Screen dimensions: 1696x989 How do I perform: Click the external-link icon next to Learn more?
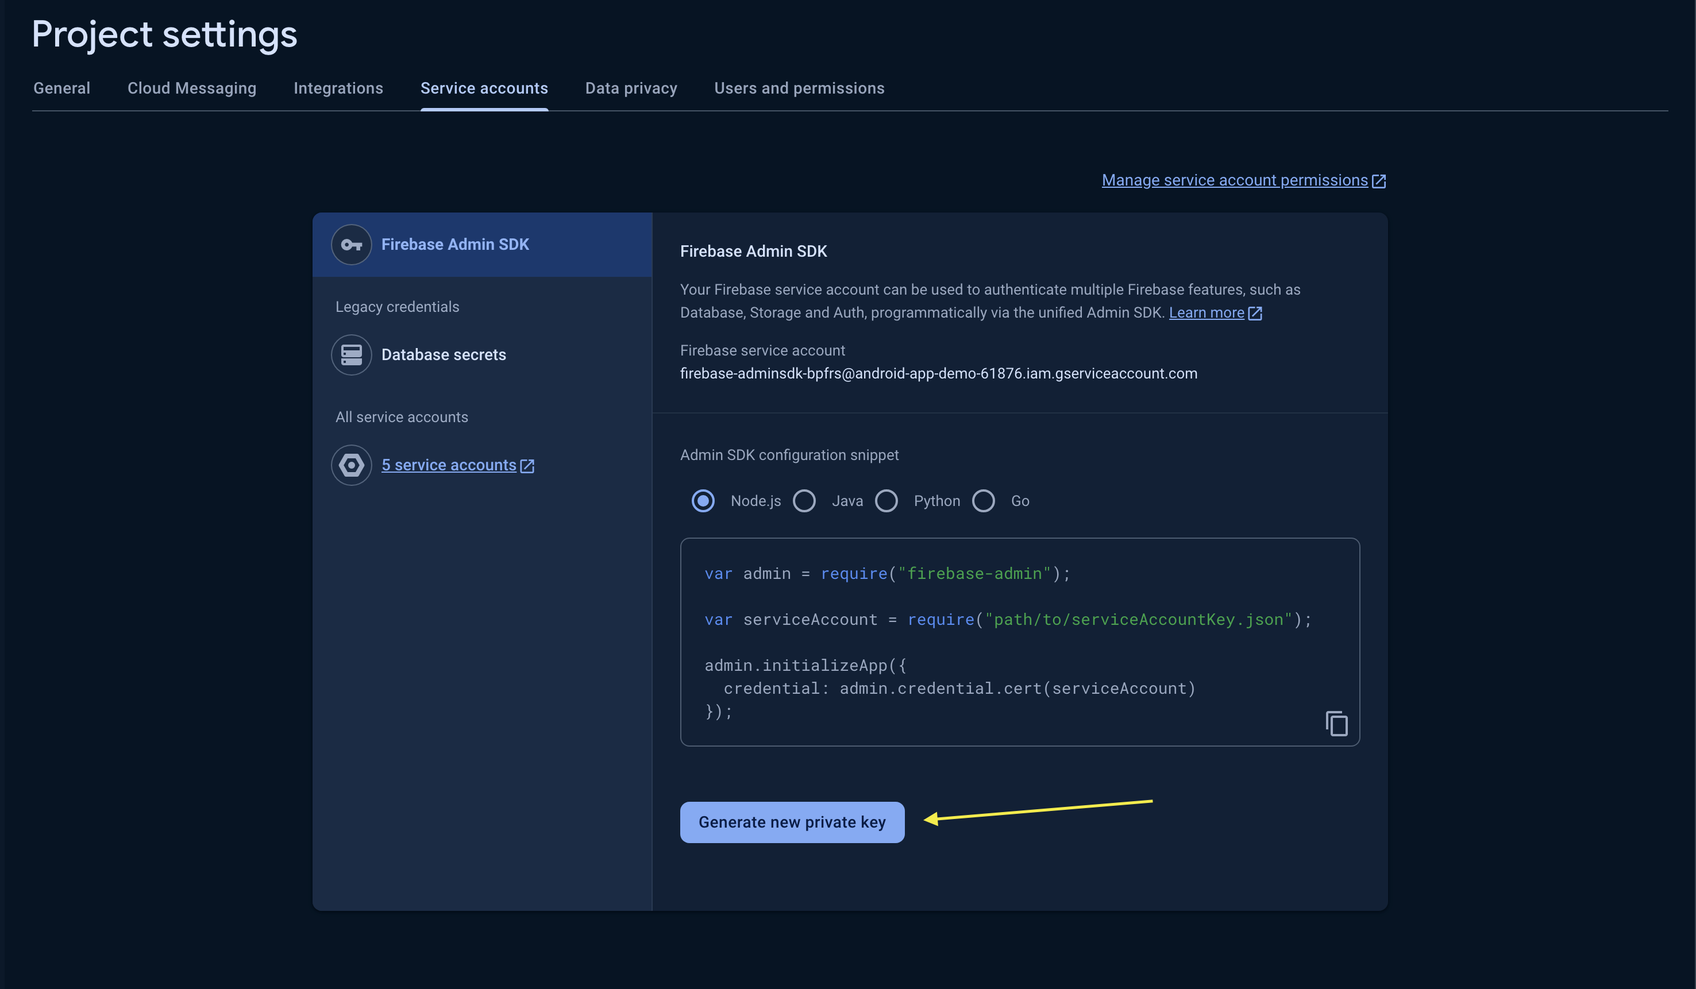click(x=1255, y=314)
